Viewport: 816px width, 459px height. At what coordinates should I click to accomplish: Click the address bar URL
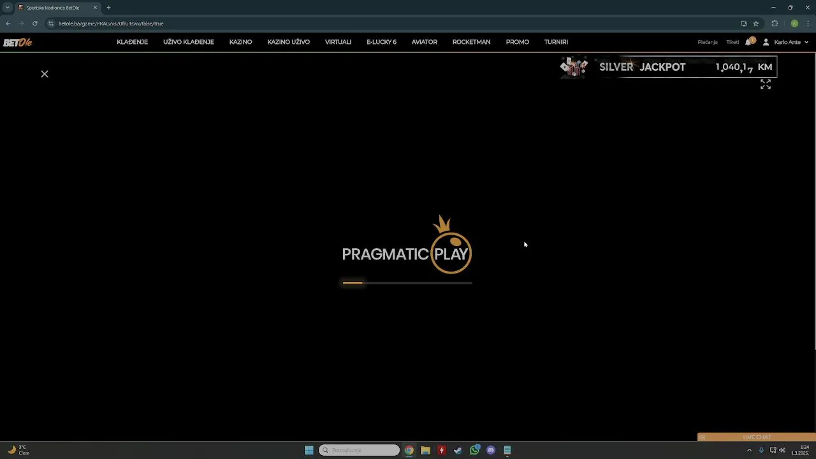click(x=111, y=24)
